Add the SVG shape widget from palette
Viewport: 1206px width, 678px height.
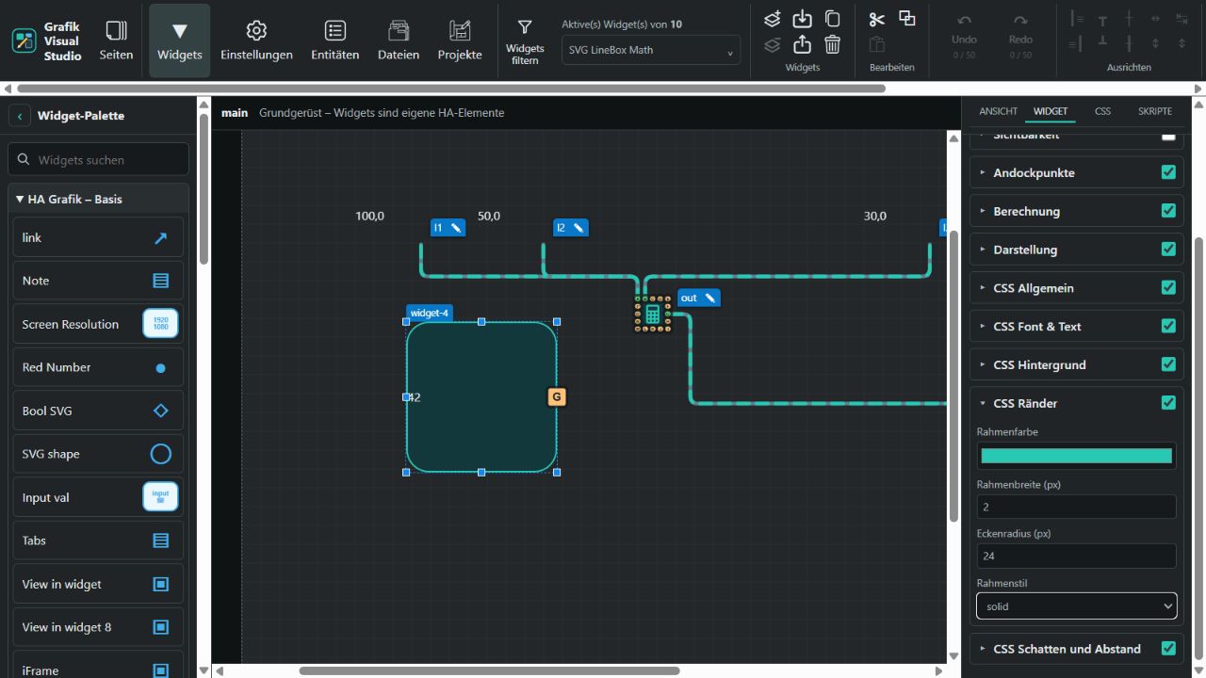click(98, 454)
